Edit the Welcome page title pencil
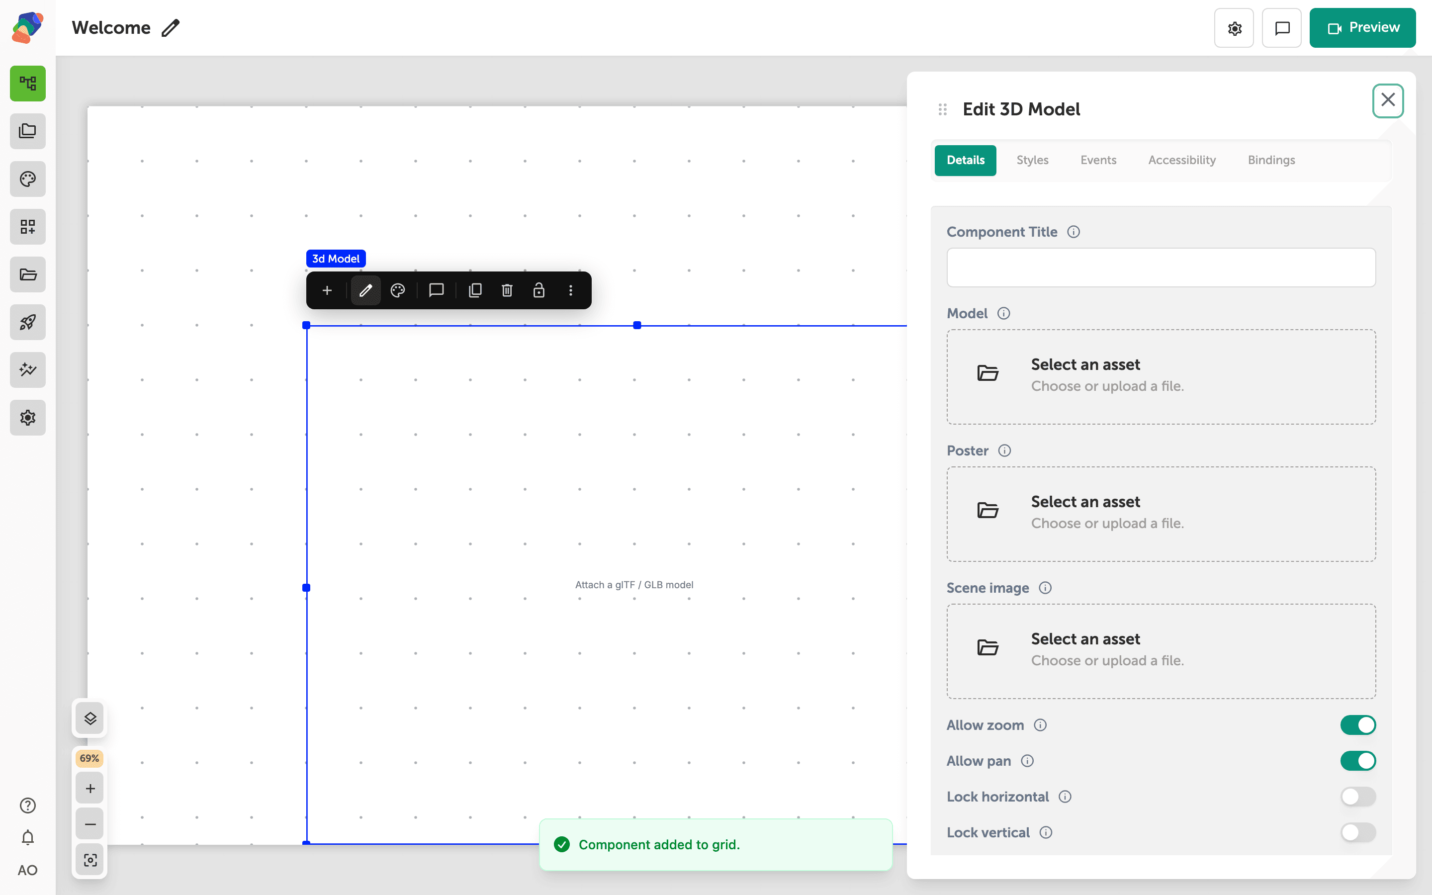The width and height of the screenshot is (1432, 895). click(171, 28)
